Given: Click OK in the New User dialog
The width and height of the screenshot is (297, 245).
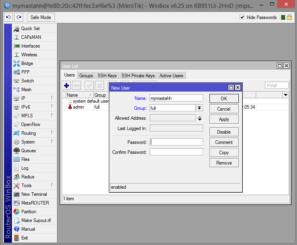Looking at the screenshot, I should (224, 99).
